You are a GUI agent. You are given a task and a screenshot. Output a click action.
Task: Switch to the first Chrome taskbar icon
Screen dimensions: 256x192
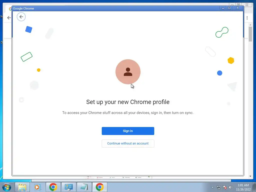tap(53, 187)
